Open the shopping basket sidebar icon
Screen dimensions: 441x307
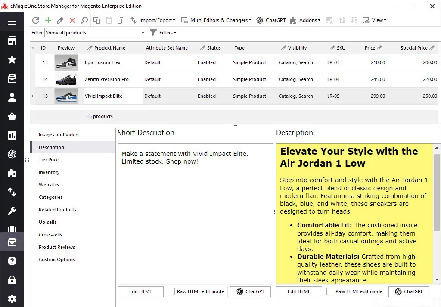coord(12,116)
